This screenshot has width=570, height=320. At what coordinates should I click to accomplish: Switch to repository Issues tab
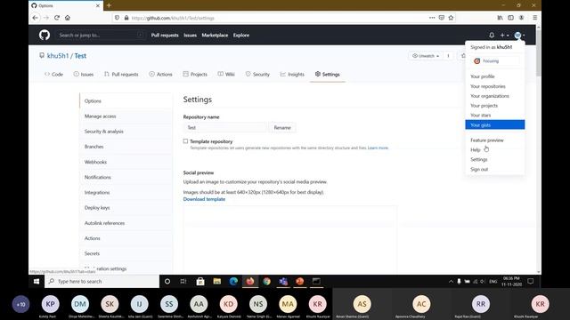[x=84, y=74]
